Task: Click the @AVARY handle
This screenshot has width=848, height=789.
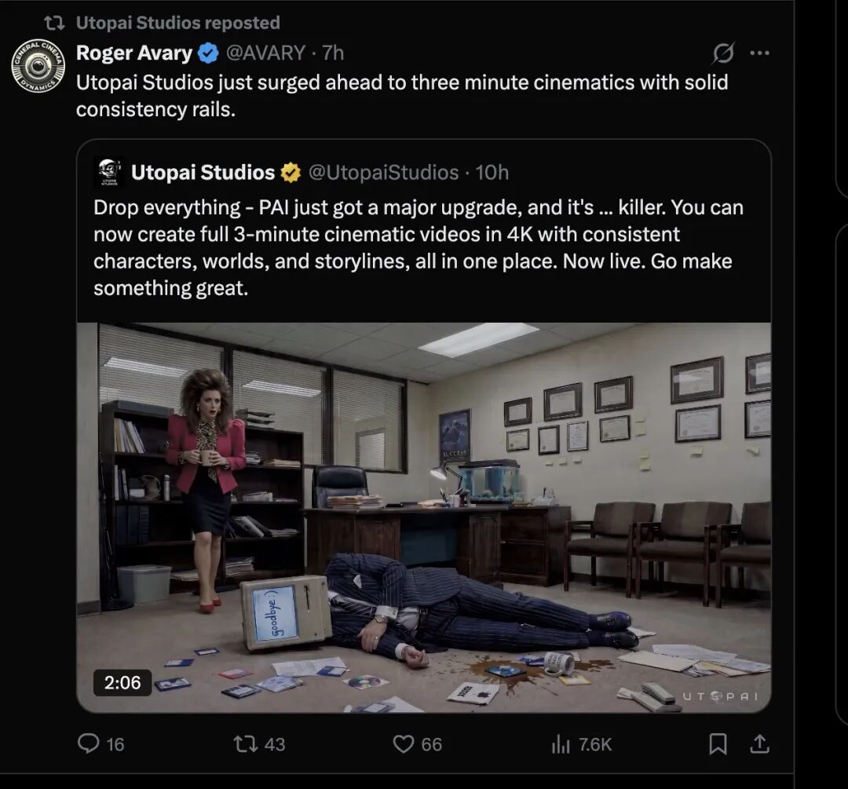Action: point(265,53)
